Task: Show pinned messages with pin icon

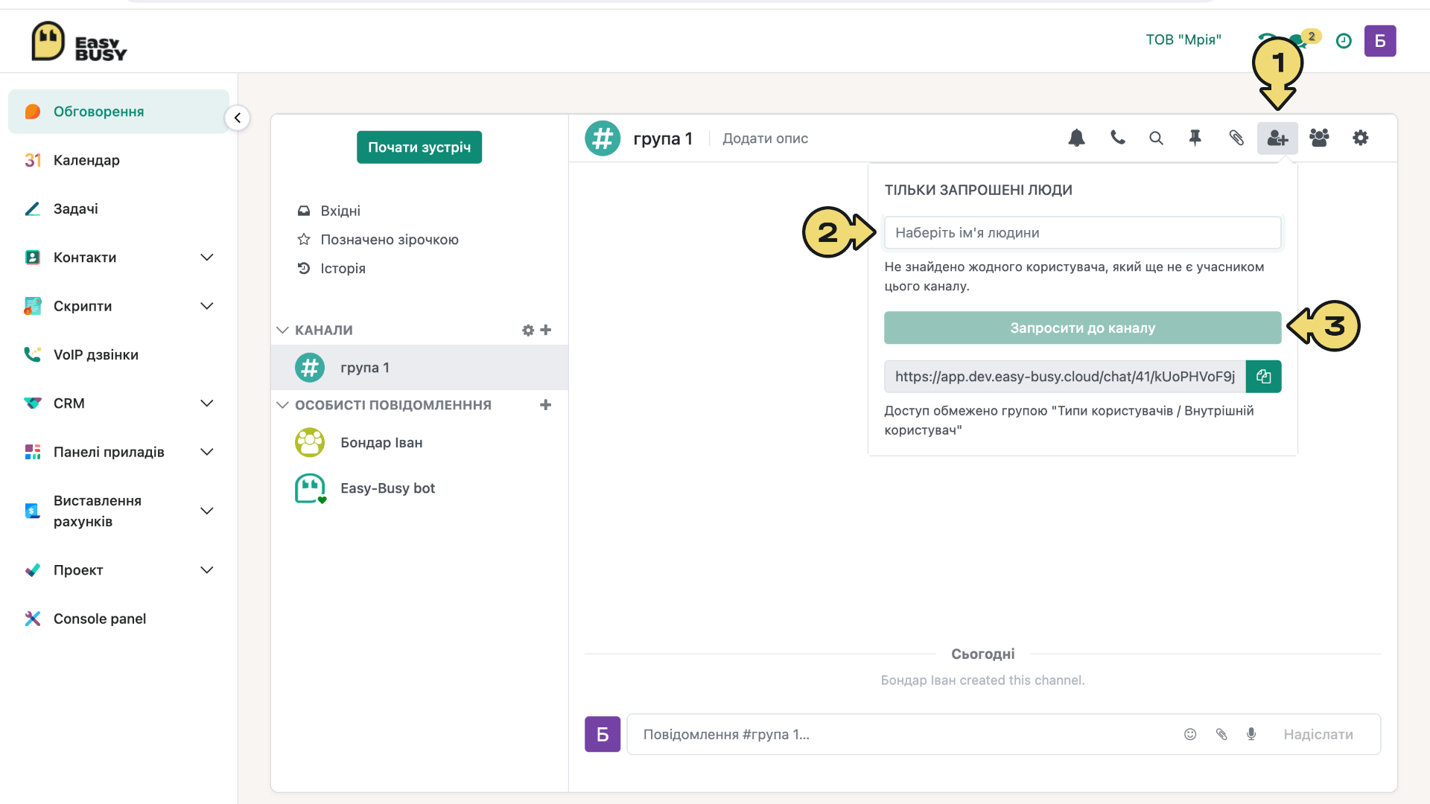Action: coord(1195,138)
